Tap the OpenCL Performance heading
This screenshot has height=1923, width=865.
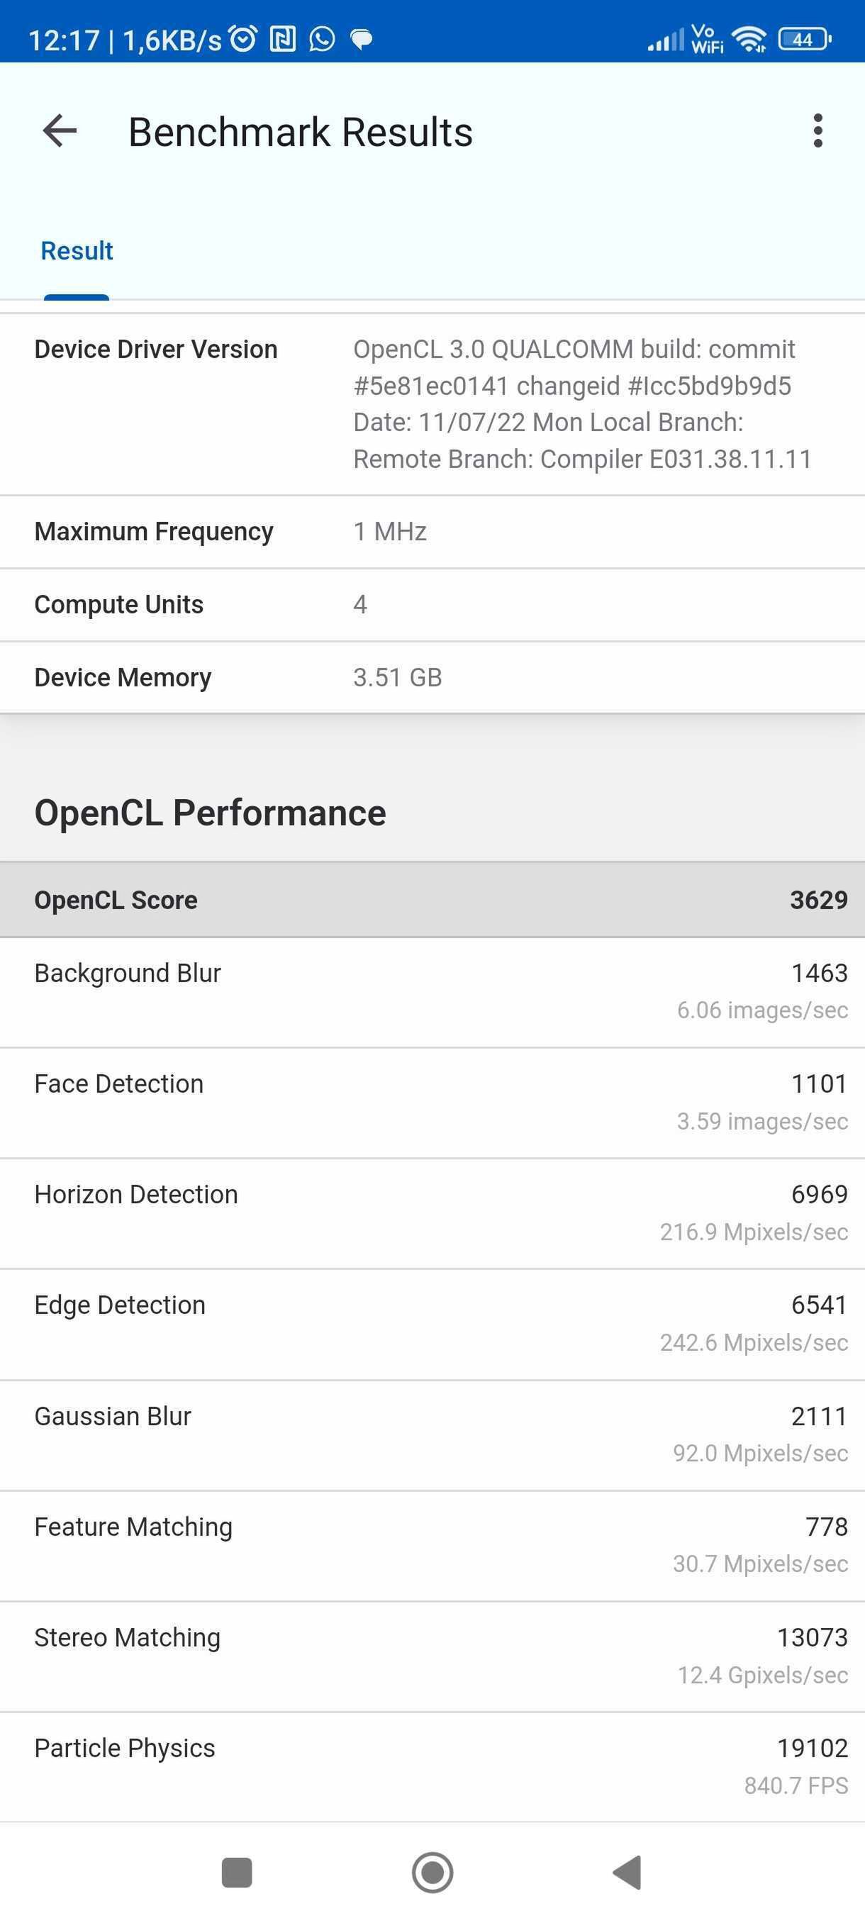[211, 813]
